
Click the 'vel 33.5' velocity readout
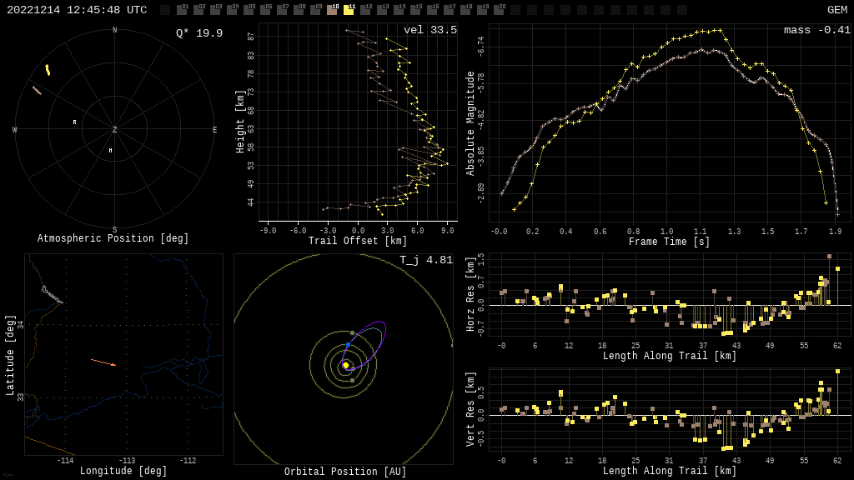click(x=430, y=30)
